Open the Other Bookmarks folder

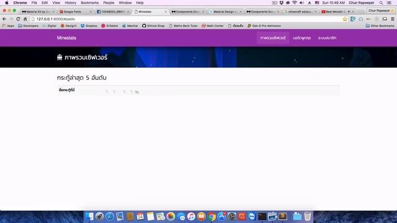(x=380, y=26)
